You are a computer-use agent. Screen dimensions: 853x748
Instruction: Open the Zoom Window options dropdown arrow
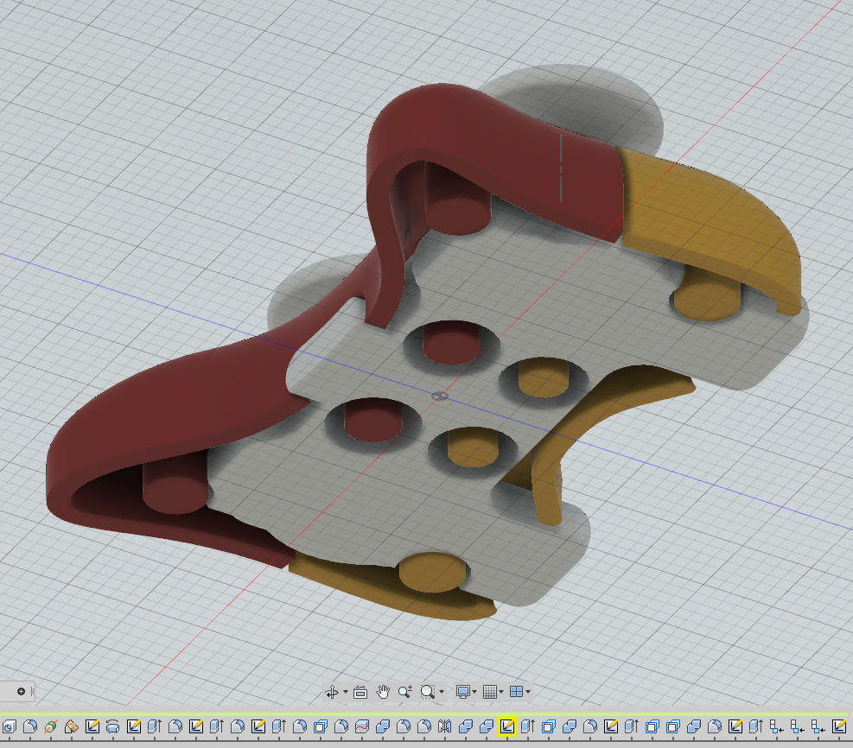441,692
